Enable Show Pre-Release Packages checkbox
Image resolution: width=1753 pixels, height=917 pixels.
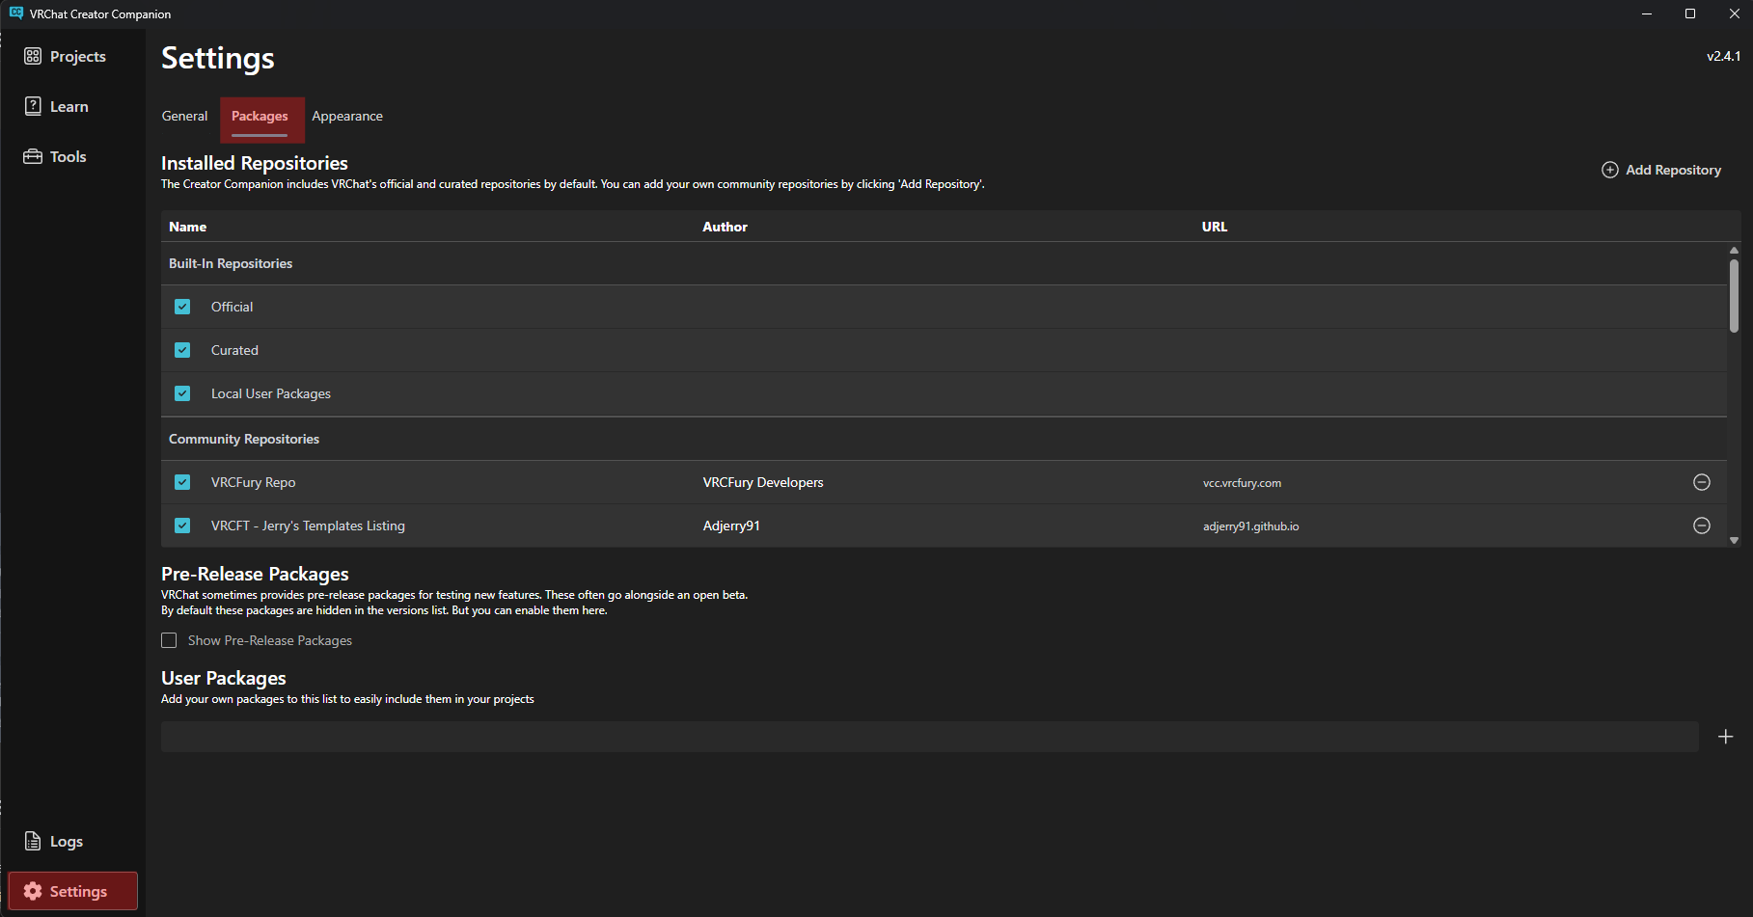click(x=169, y=640)
